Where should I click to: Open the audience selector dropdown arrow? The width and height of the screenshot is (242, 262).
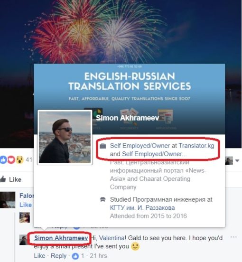pos(237,160)
